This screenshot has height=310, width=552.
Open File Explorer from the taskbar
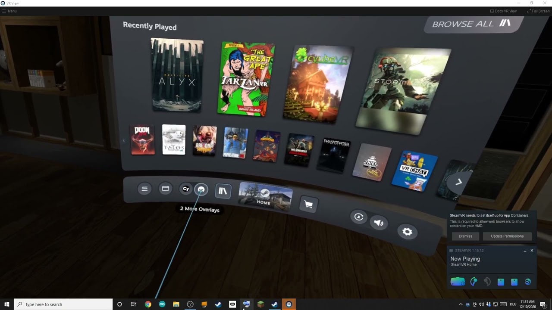point(176,304)
